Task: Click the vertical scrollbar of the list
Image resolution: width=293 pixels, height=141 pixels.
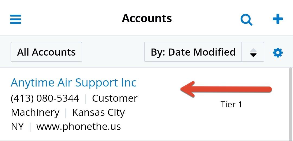Action: tap(291, 103)
